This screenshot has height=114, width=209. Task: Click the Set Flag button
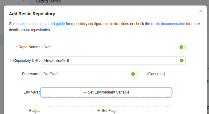[x=106, y=110]
